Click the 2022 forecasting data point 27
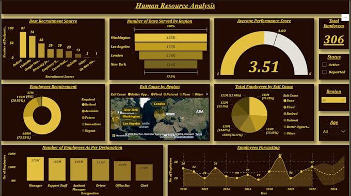The image size is (351, 196). click(312, 167)
